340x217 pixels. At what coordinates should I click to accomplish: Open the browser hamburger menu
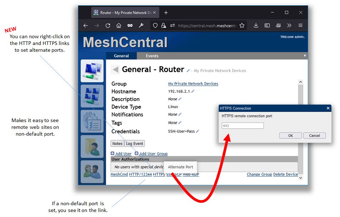[x=300, y=26]
